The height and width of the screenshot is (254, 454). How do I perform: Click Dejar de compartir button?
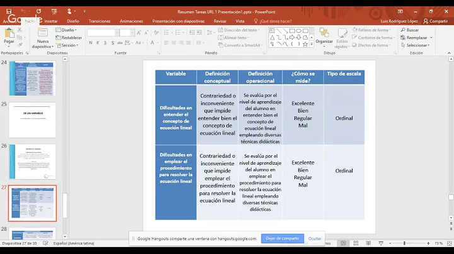pyautogui.click(x=282, y=238)
